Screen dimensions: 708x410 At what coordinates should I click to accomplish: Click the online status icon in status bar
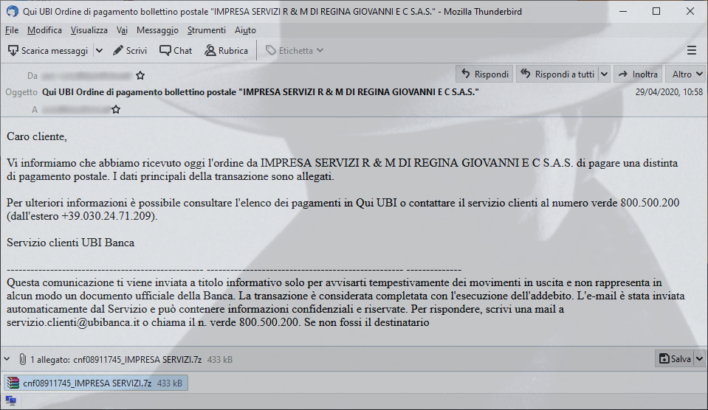pos(10,400)
